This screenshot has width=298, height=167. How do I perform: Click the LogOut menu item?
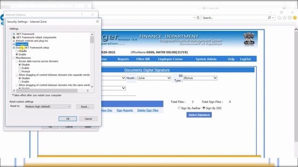[245, 59]
